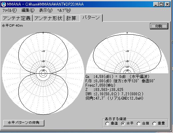Click the 印刷 print button

point(159,26)
